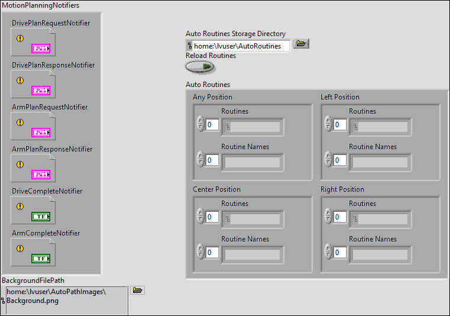The height and width of the screenshot is (316, 450).
Task: Click the Any Position Routines path element
Action: (252, 127)
